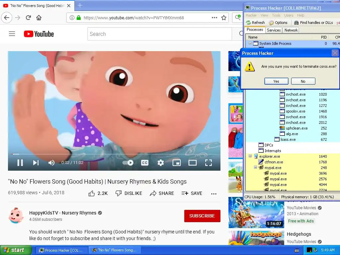
Task: Switch to the Services tab
Action: coord(274,30)
